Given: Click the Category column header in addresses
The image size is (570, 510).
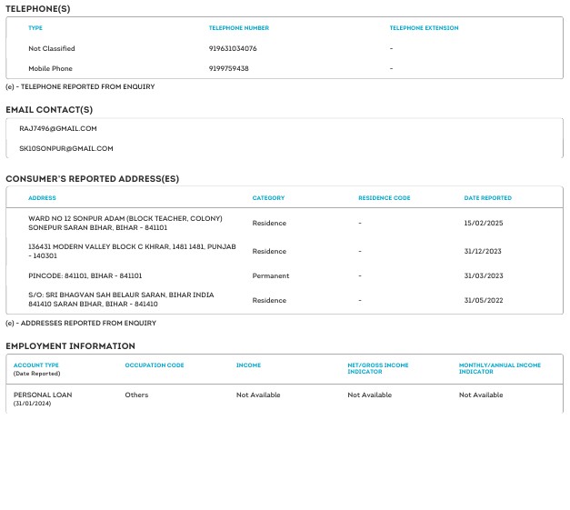Looking at the screenshot, I should point(268,197).
